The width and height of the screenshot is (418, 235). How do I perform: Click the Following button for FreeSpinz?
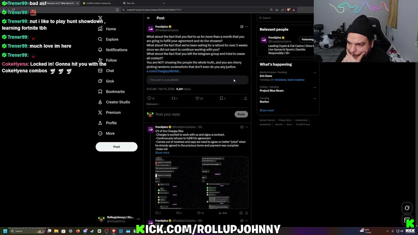click(x=307, y=39)
